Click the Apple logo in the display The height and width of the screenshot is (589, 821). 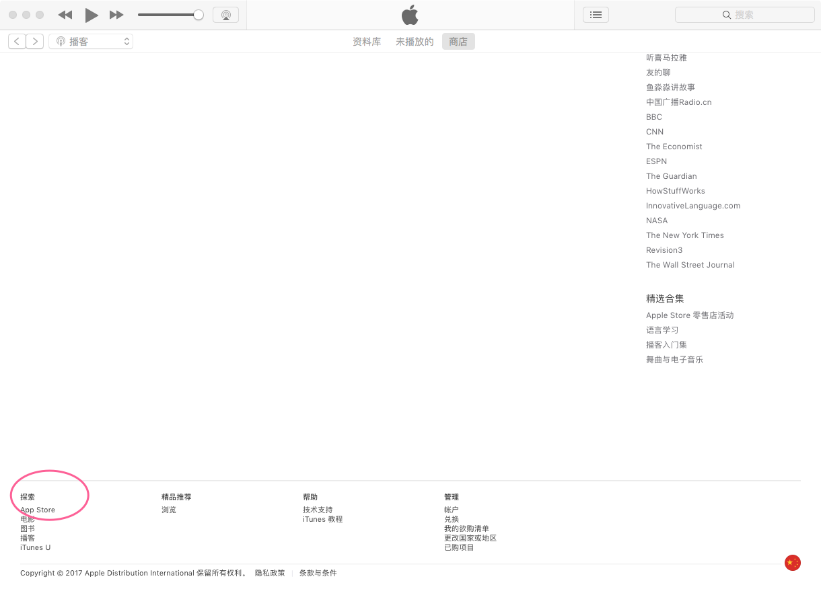[410, 15]
